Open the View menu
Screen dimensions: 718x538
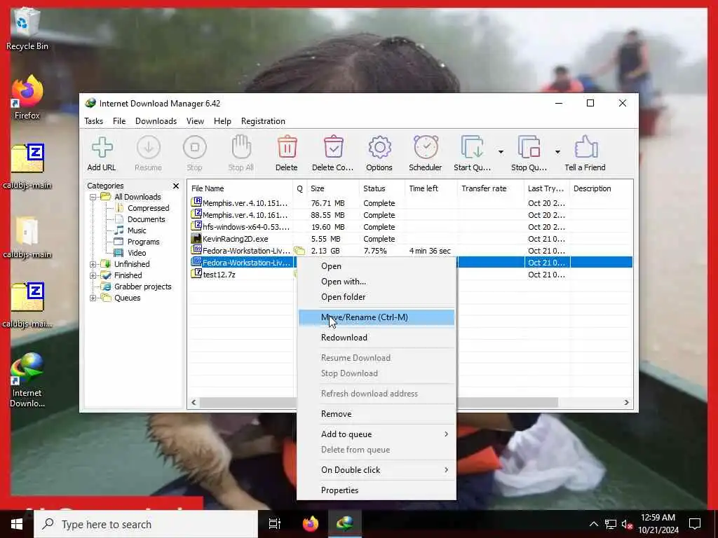pos(195,121)
